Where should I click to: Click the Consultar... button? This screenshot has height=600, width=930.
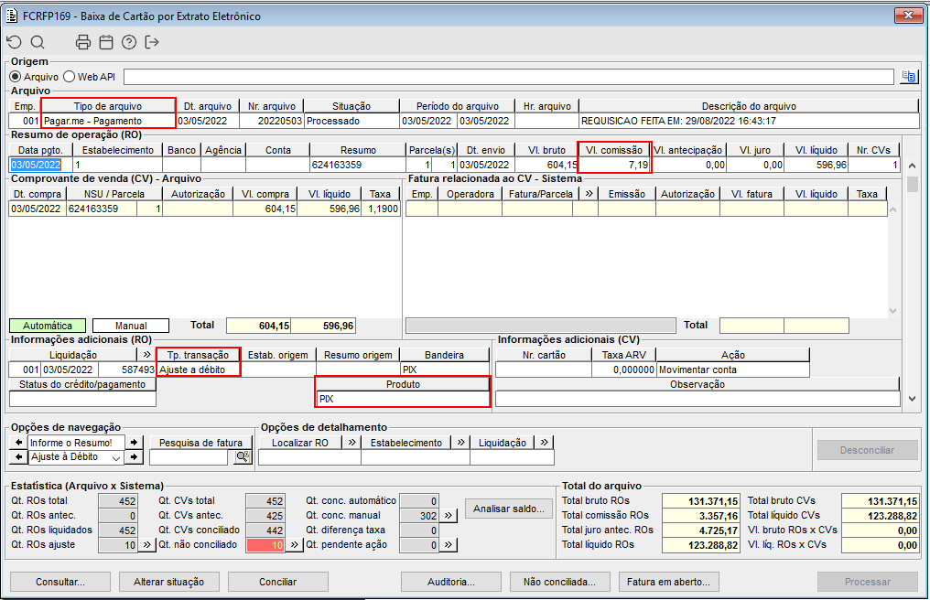tap(60, 582)
